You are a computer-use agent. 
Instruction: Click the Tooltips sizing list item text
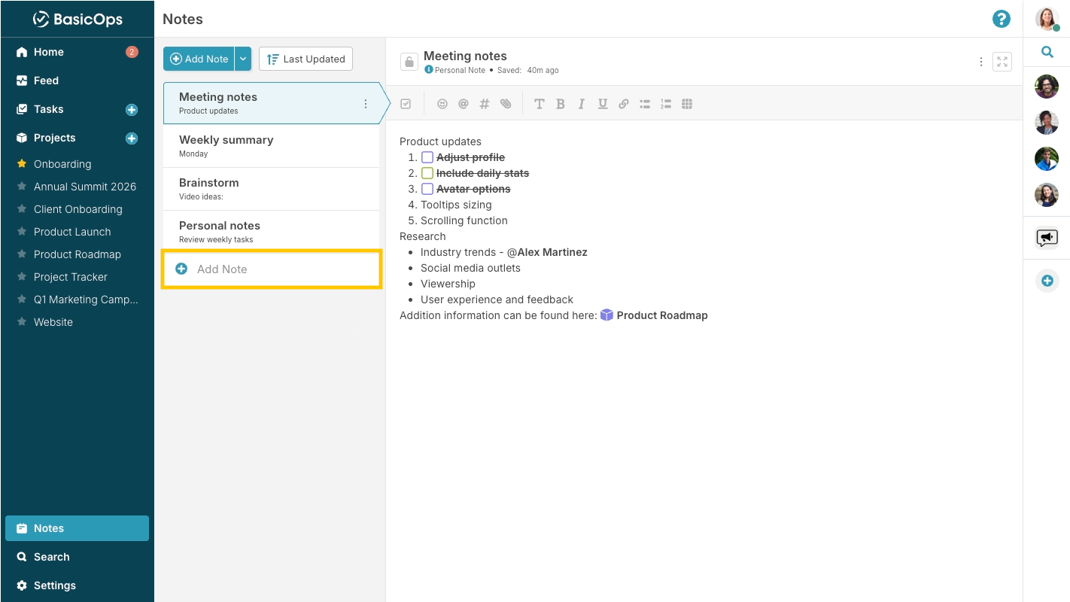(x=456, y=205)
